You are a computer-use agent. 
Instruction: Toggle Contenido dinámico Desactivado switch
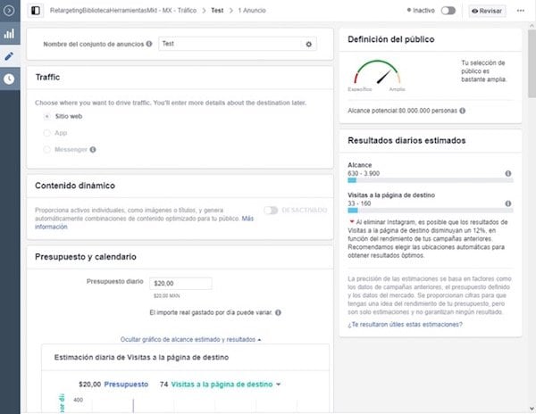coord(271,211)
